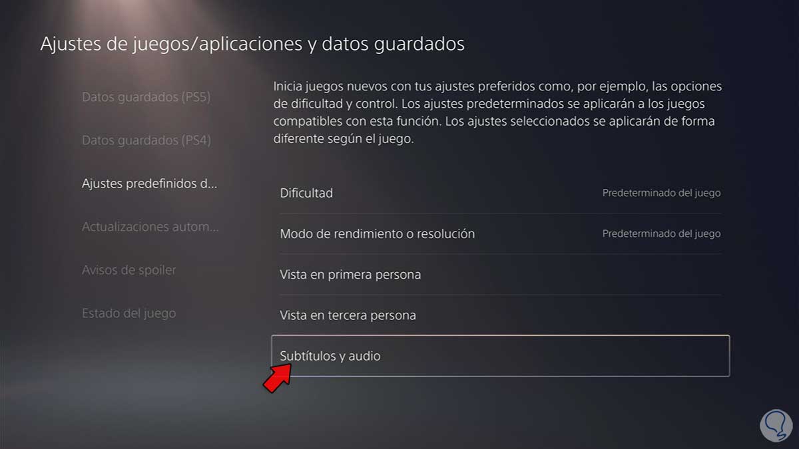
Task: Open Modo de rendimiento o resolución
Action: coord(500,234)
